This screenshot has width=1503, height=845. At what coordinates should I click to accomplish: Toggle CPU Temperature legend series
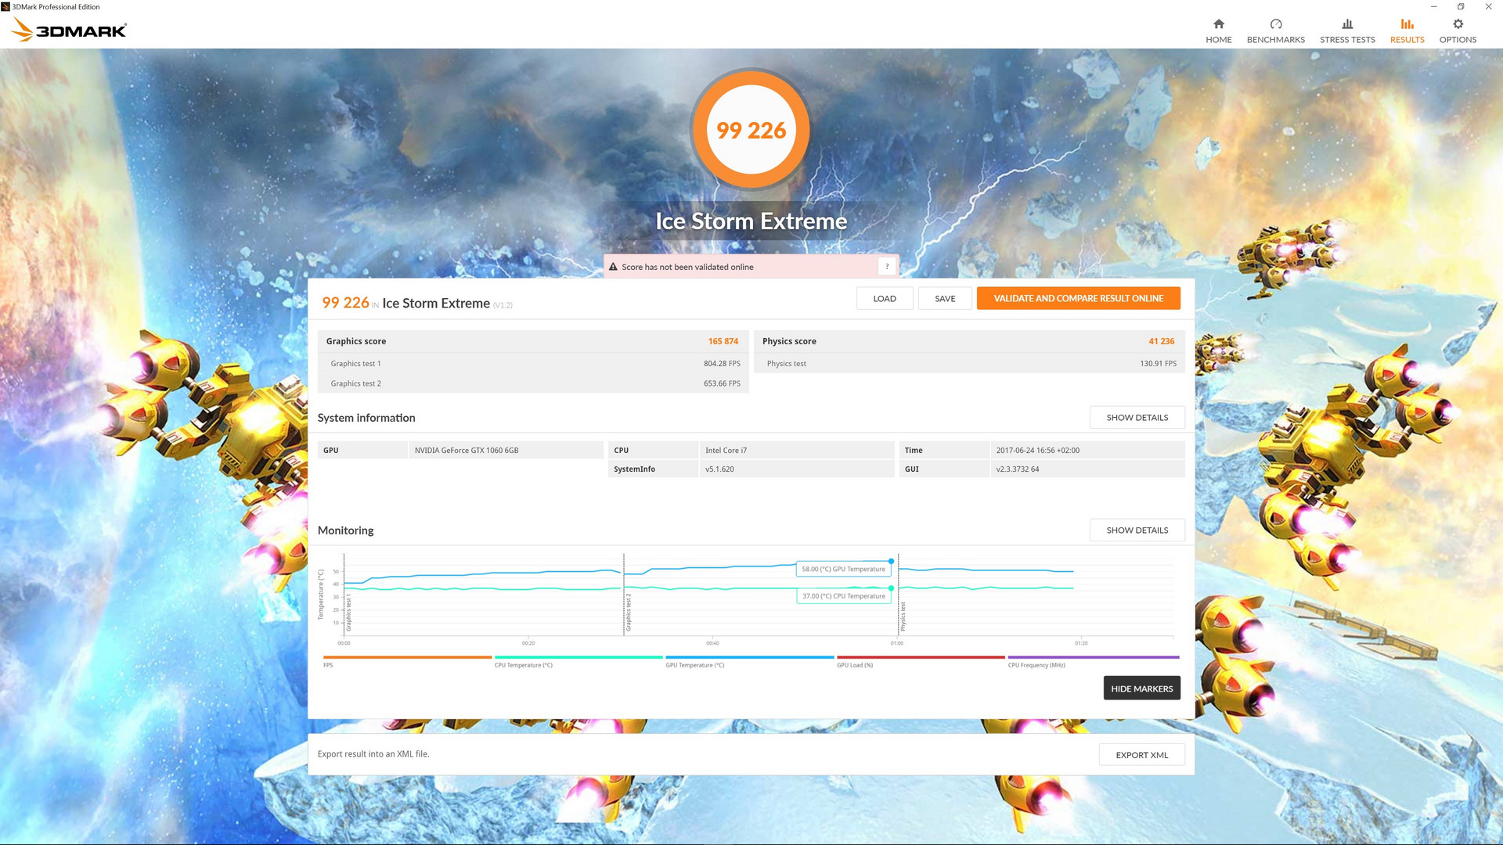(x=578, y=658)
